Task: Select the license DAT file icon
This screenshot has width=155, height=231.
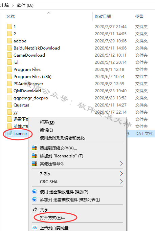Action: pyautogui.click(x=10, y=133)
